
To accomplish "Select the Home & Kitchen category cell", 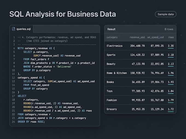I will pyautogui.click(x=117, y=73).
